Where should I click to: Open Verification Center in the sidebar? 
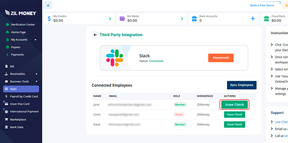point(23,25)
